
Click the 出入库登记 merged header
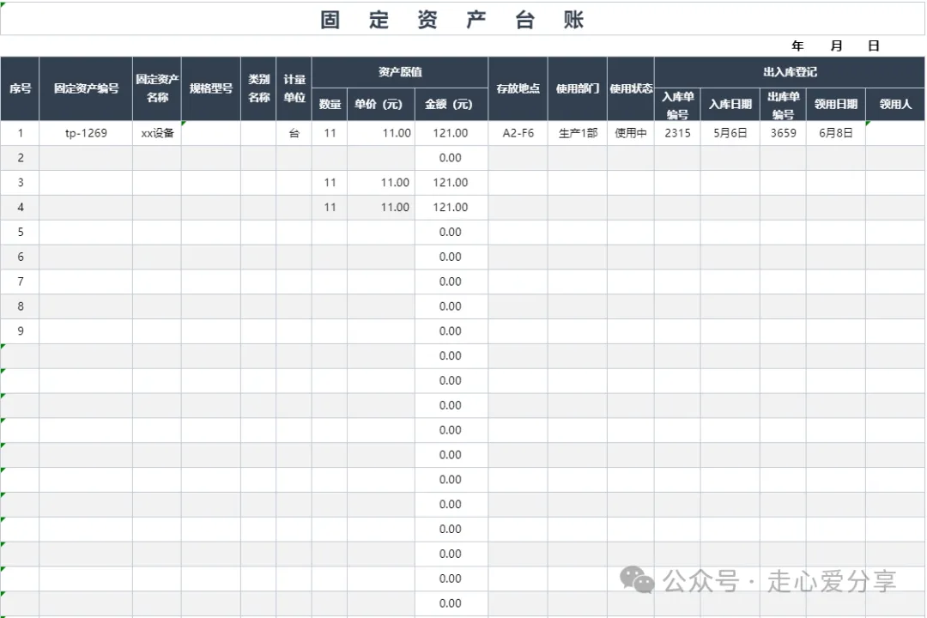(790, 72)
